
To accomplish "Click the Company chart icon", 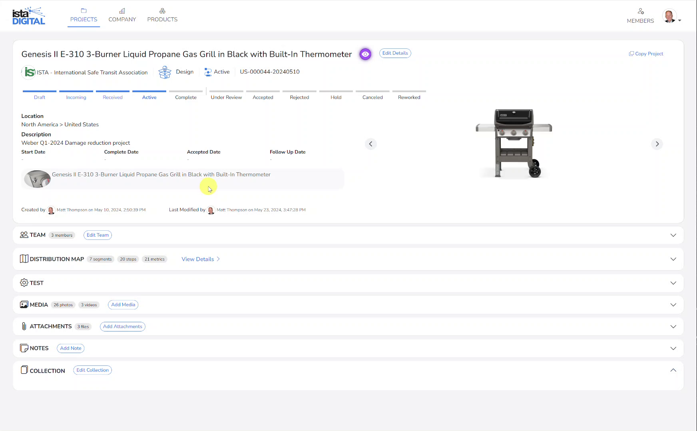I will coord(122,11).
